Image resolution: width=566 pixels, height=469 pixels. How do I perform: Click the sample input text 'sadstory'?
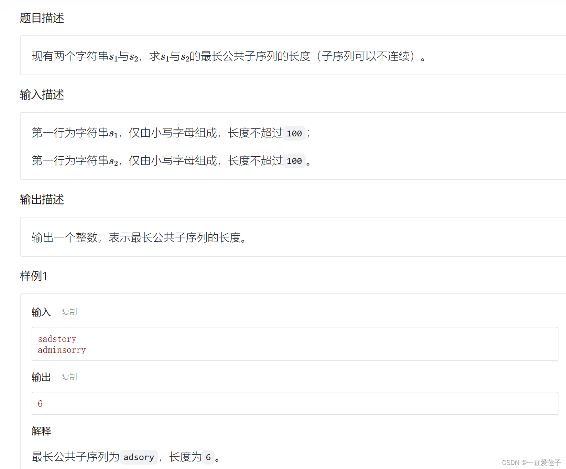click(x=57, y=339)
